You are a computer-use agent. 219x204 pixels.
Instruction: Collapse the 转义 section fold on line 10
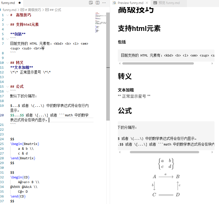(x=8, y=63)
